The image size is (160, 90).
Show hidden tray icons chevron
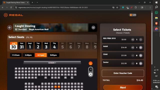[155, 67]
